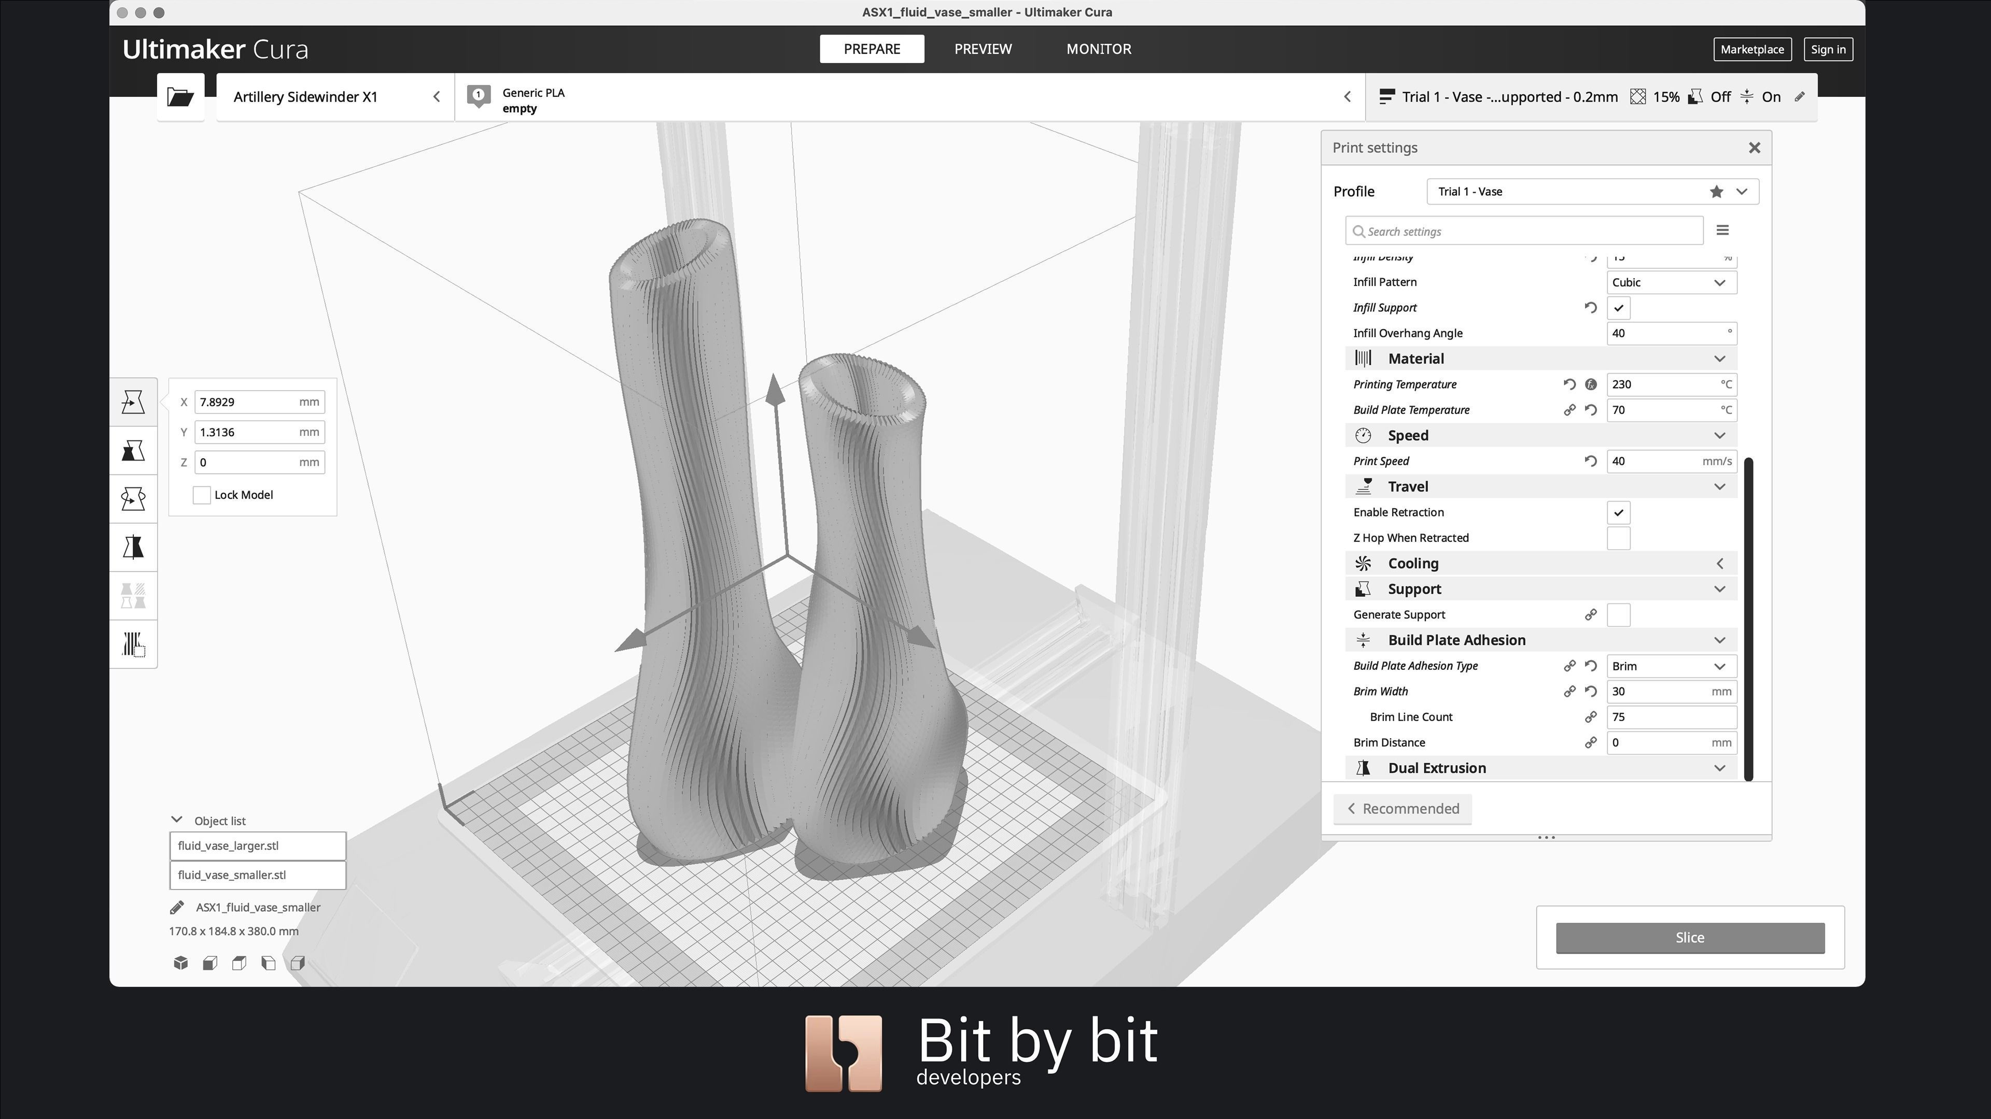Image resolution: width=1991 pixels, height=1119 pixels.
Task: Switch to right side view icon
Action: pyautogui.click(x=298, y=963)
